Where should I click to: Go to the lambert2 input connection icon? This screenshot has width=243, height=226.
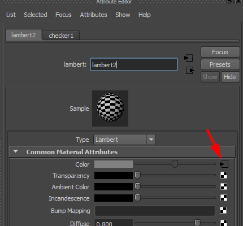tap(188, 58)
